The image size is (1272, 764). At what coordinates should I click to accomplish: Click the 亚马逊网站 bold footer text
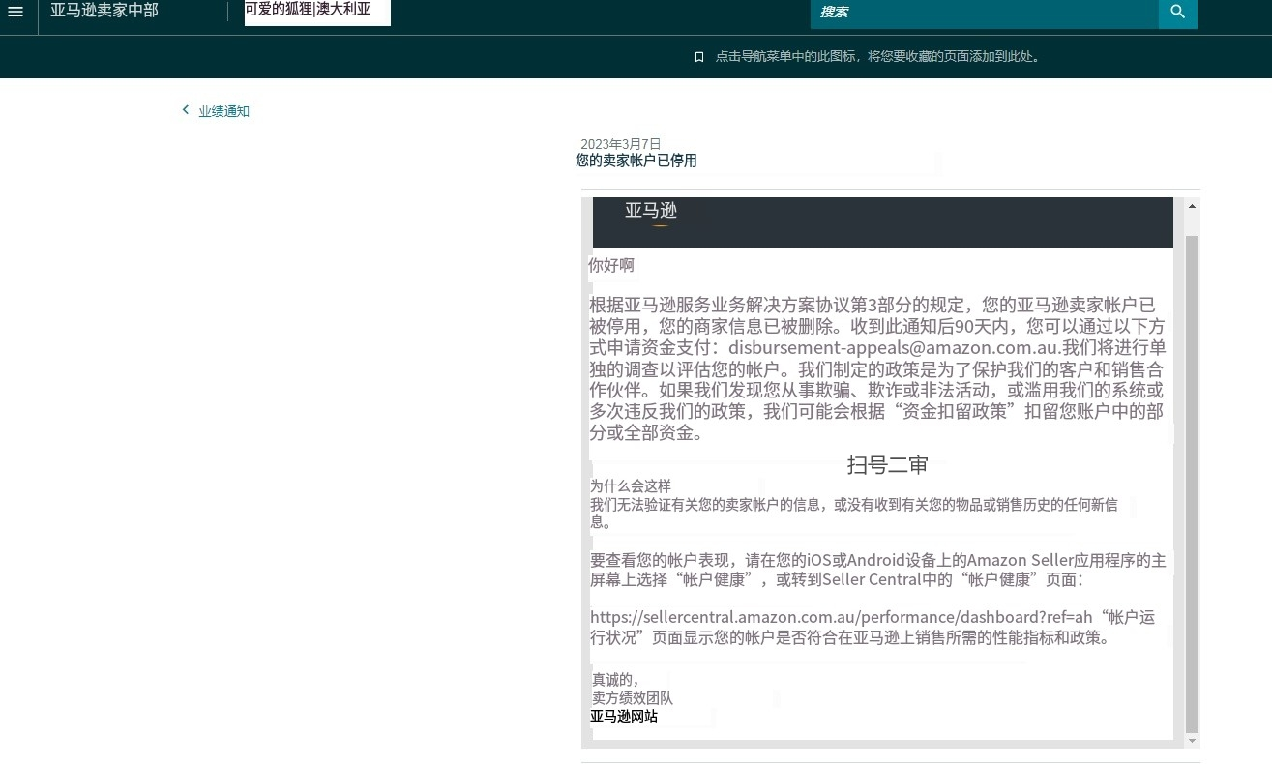pyautogui.click(x=624, y=717)
